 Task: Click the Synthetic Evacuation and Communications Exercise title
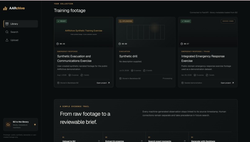tap(74, 58)
